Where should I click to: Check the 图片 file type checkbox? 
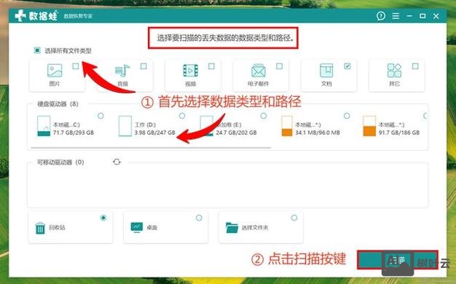76,66
